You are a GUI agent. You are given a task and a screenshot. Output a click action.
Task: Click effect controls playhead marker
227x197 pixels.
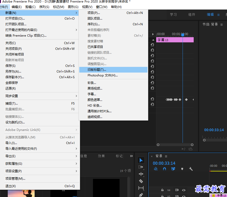pos(183,35)
